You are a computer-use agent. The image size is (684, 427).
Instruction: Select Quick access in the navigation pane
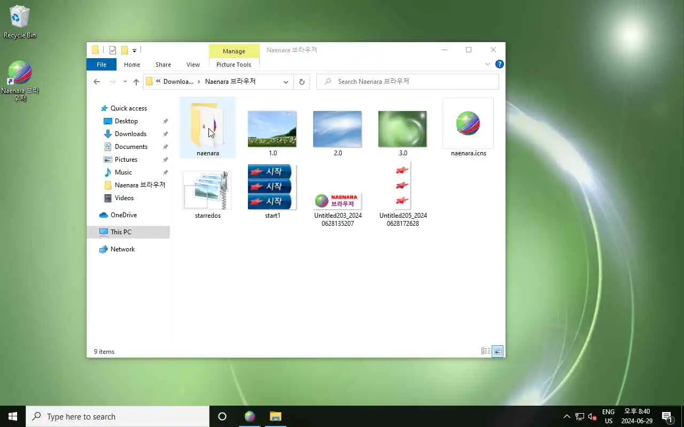(128, 108)
